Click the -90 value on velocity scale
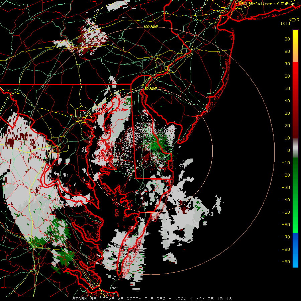Screen dimensions: 301x301 point(286,262)
